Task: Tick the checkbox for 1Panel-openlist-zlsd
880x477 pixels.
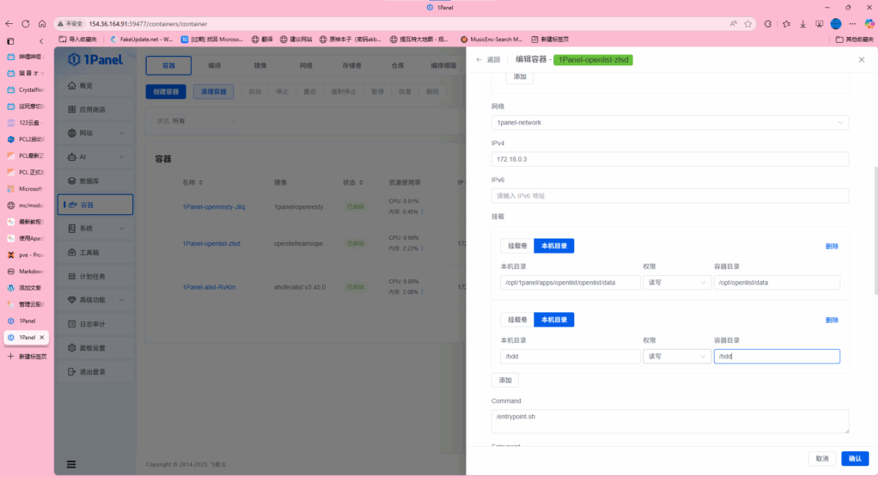Action: (x=163, y=243)
